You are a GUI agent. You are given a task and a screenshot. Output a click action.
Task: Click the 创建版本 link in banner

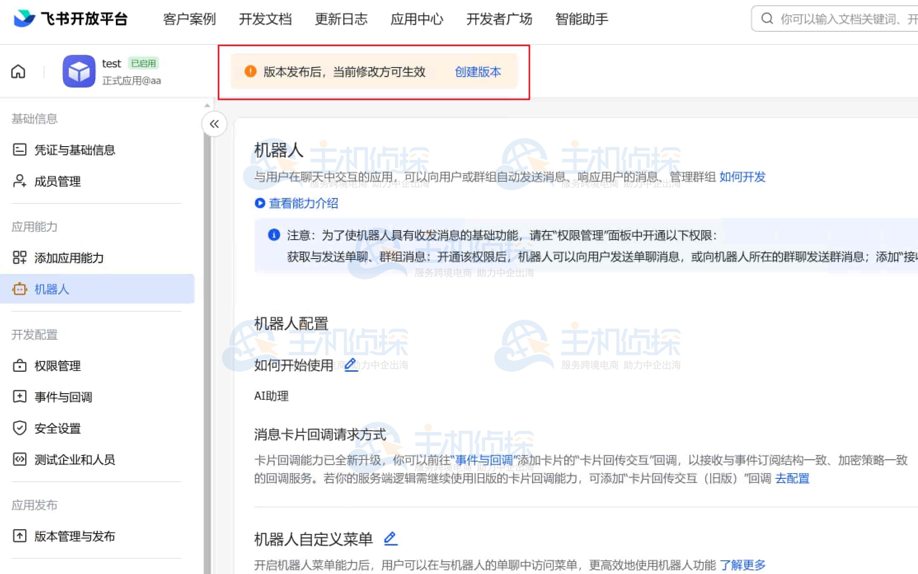point(478,72)
